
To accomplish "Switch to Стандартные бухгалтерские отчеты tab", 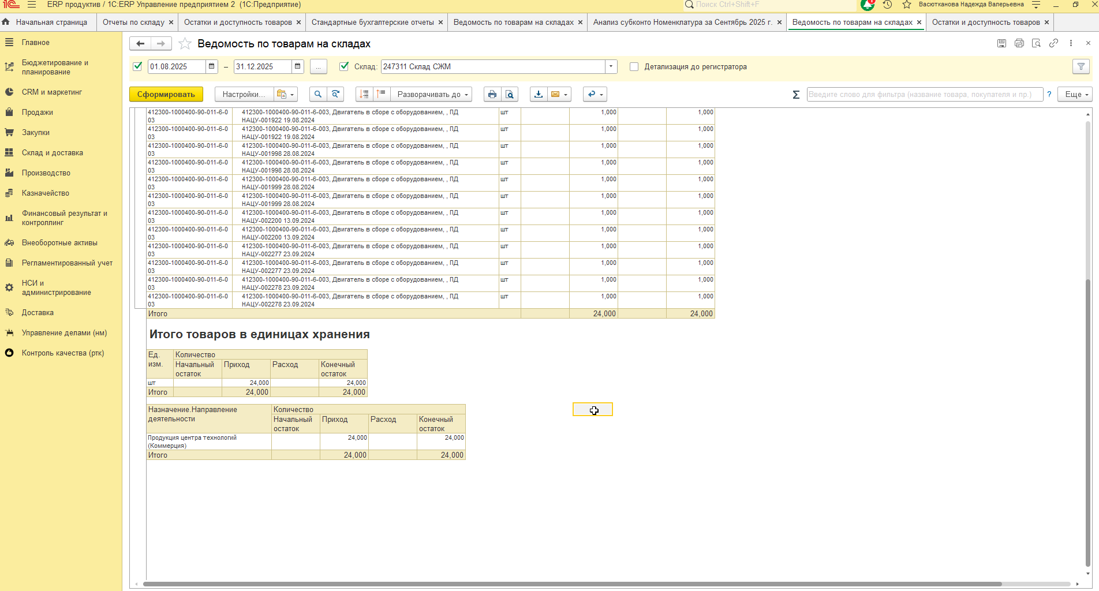I will [372, 23].
